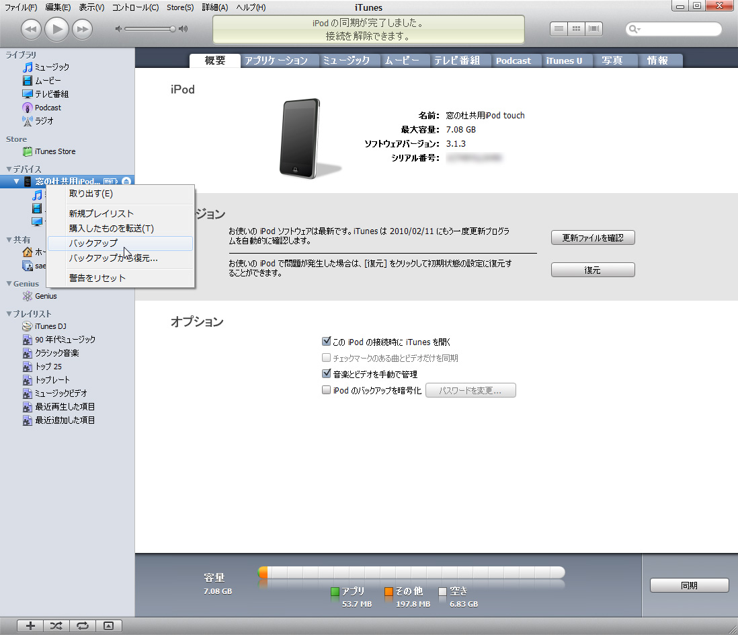Click the low-volume speaker icon
This screenshot has width=738, height=635.
118,29
